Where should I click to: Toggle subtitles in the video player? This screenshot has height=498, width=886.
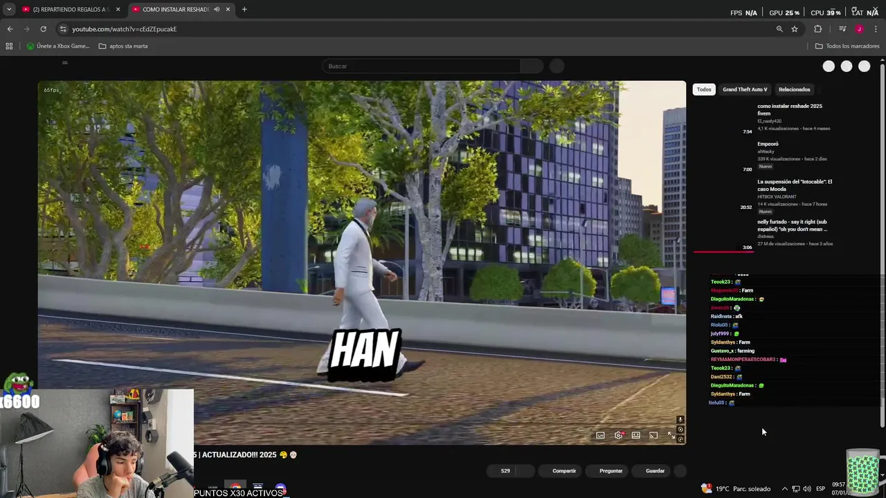600,435
